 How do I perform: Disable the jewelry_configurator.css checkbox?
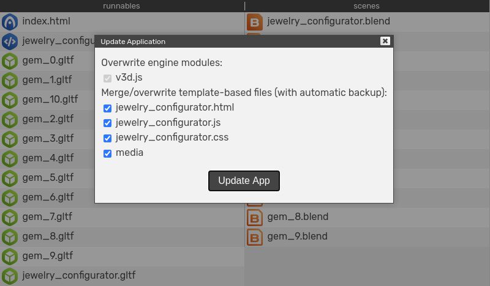[x=108, y=138]
